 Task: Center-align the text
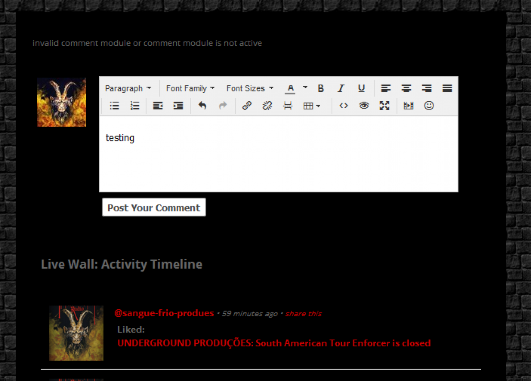coord(406,88)
